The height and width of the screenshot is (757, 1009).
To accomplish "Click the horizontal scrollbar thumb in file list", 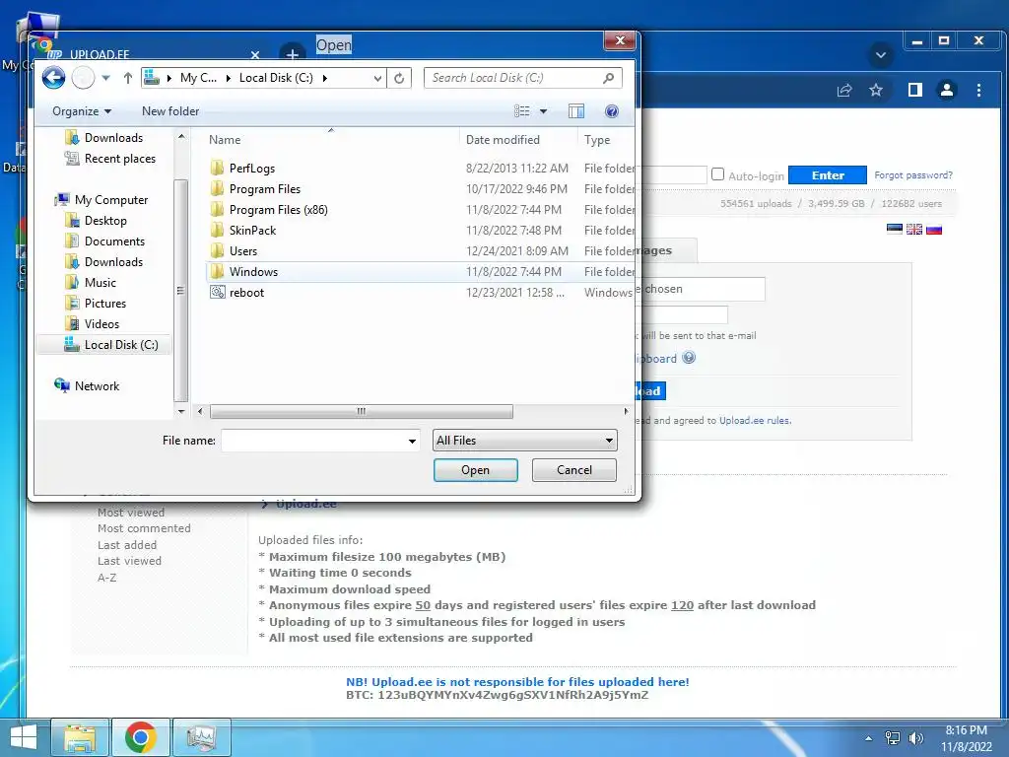I will point(361,411).
